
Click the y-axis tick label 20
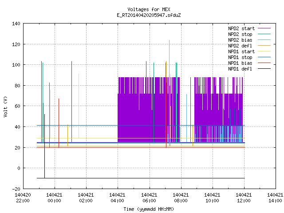click(17, 148)
